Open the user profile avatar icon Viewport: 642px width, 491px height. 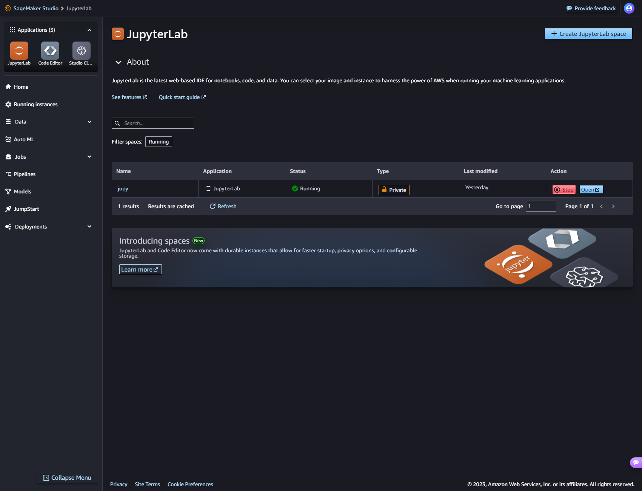click(x=629, y=8)
